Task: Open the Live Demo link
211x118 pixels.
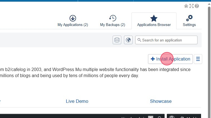Action: click(x=77, y=101)
